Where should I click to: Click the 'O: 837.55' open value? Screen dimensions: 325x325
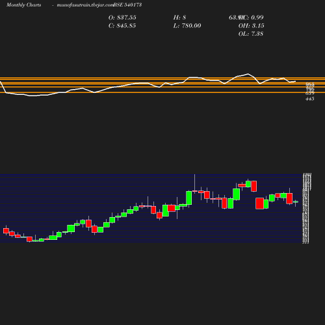tap(122, 18)
